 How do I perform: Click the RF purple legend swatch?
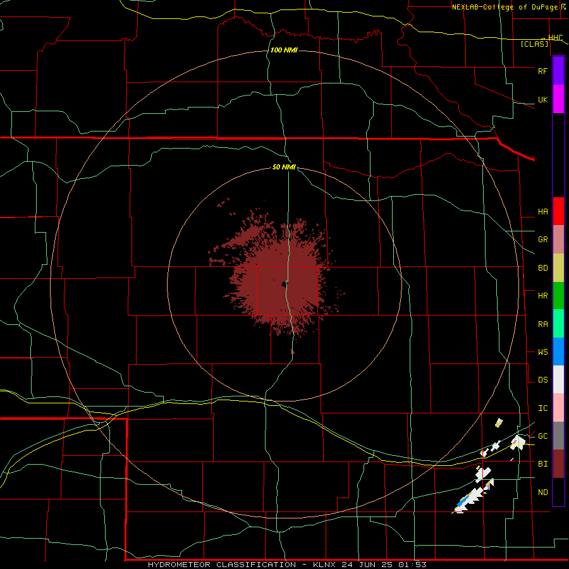click(x=558, y=71)
